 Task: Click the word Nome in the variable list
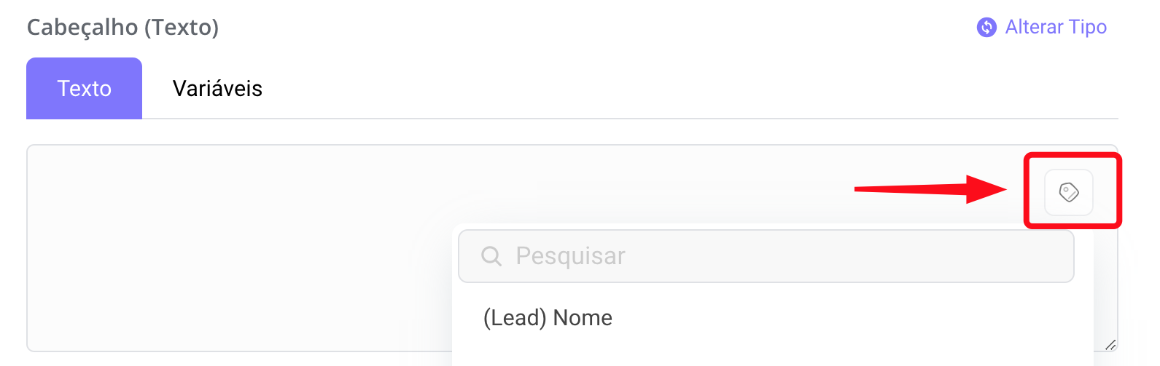click(583, 318)
